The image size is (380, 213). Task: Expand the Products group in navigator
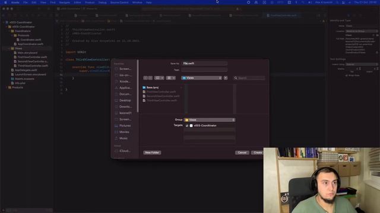[7, 88]
